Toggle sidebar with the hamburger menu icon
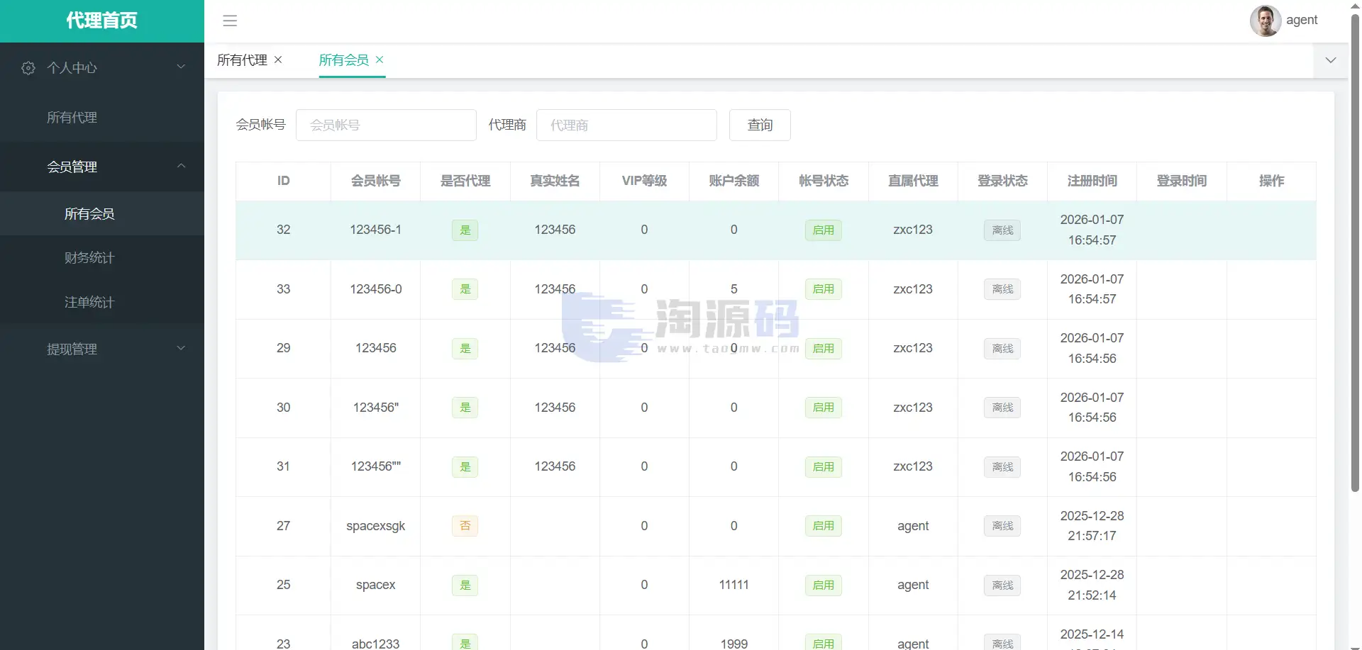 pyautogui.click(x=230, y=21)
